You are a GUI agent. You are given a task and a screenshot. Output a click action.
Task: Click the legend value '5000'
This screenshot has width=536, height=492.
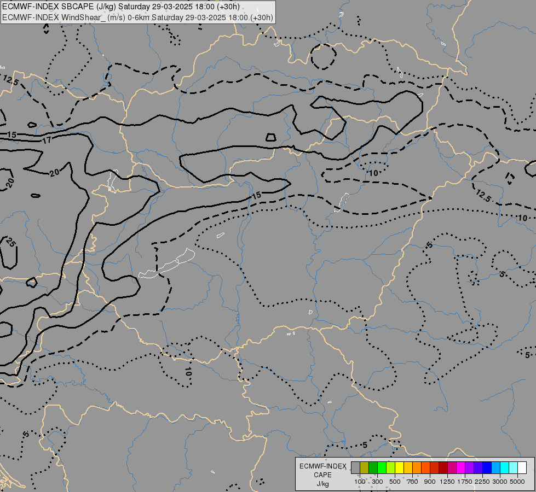pos(517,482)
